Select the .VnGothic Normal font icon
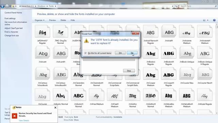This screenshot has height=123, width=218. click(x=133, y=95)
